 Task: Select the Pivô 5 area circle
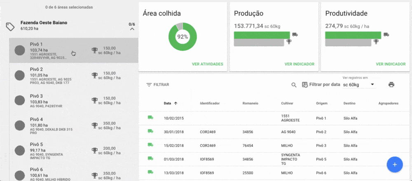point(19,149)
